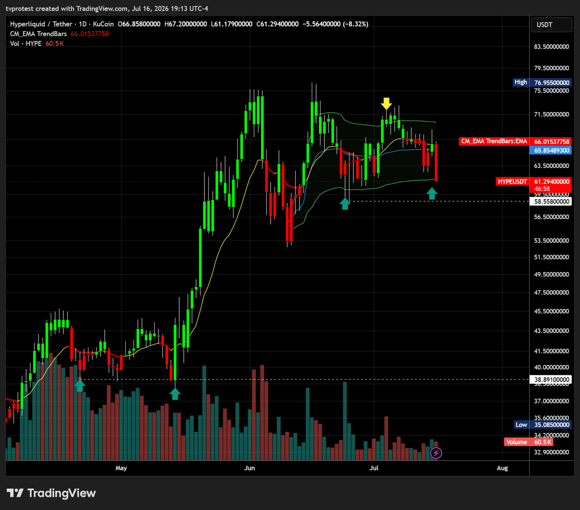This screenshot has height=510, width=580.
Task: Click the 32.90000000 price scale tick
Action: (552, 452)
